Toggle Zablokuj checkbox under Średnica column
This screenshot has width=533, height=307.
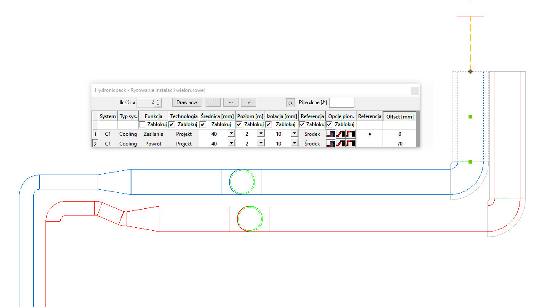(x=203, y=125)
